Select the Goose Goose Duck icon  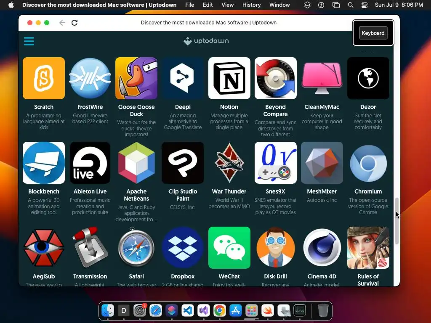click(x=136, y=78)
